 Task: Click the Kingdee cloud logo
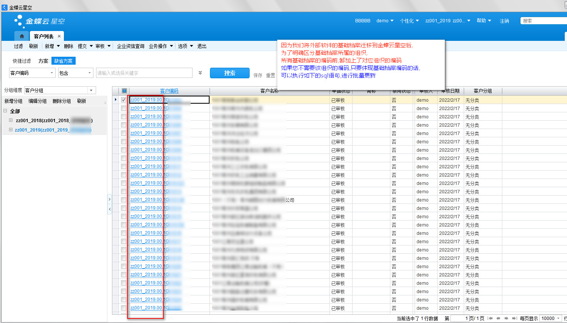tap(39, 21)
